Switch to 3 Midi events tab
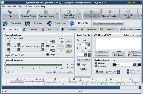The height and width of the screenshot is (94, 143). (58, 23)
